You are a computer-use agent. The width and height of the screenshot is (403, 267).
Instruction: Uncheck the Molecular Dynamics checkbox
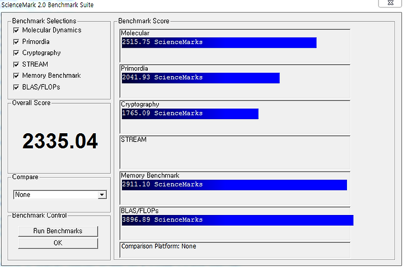16,30
